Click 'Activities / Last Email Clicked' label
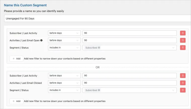The width and height of the screenshot is (191, 109). click(x=26, y=83)
